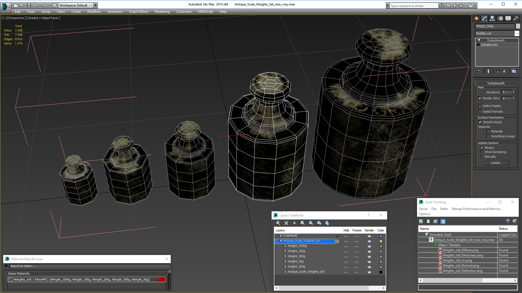The width and height of the screenshot is (522, 293).
Task: Select the Manually update option
Action: (x=482, y=157)
